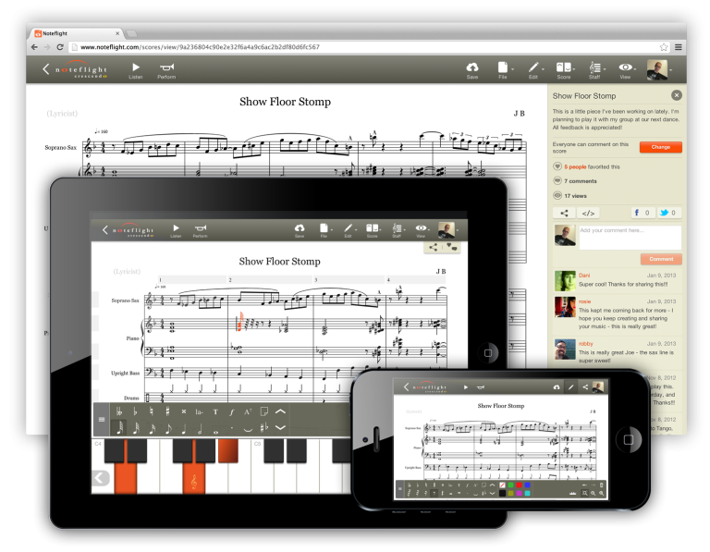Collapse tablet palette with down chevron
The height and width of the screenshot is (552, 710).
[280, 427]
